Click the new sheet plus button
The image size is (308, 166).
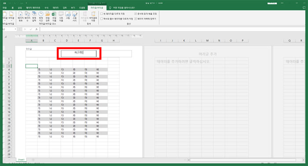(x=33, y=160)
